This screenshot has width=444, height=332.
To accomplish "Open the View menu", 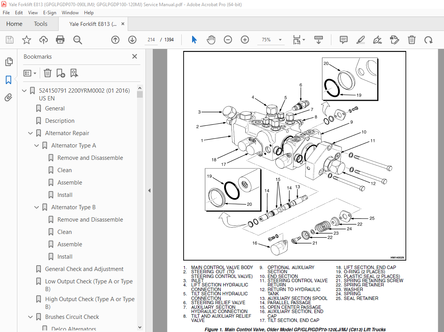I will point(33,13).
